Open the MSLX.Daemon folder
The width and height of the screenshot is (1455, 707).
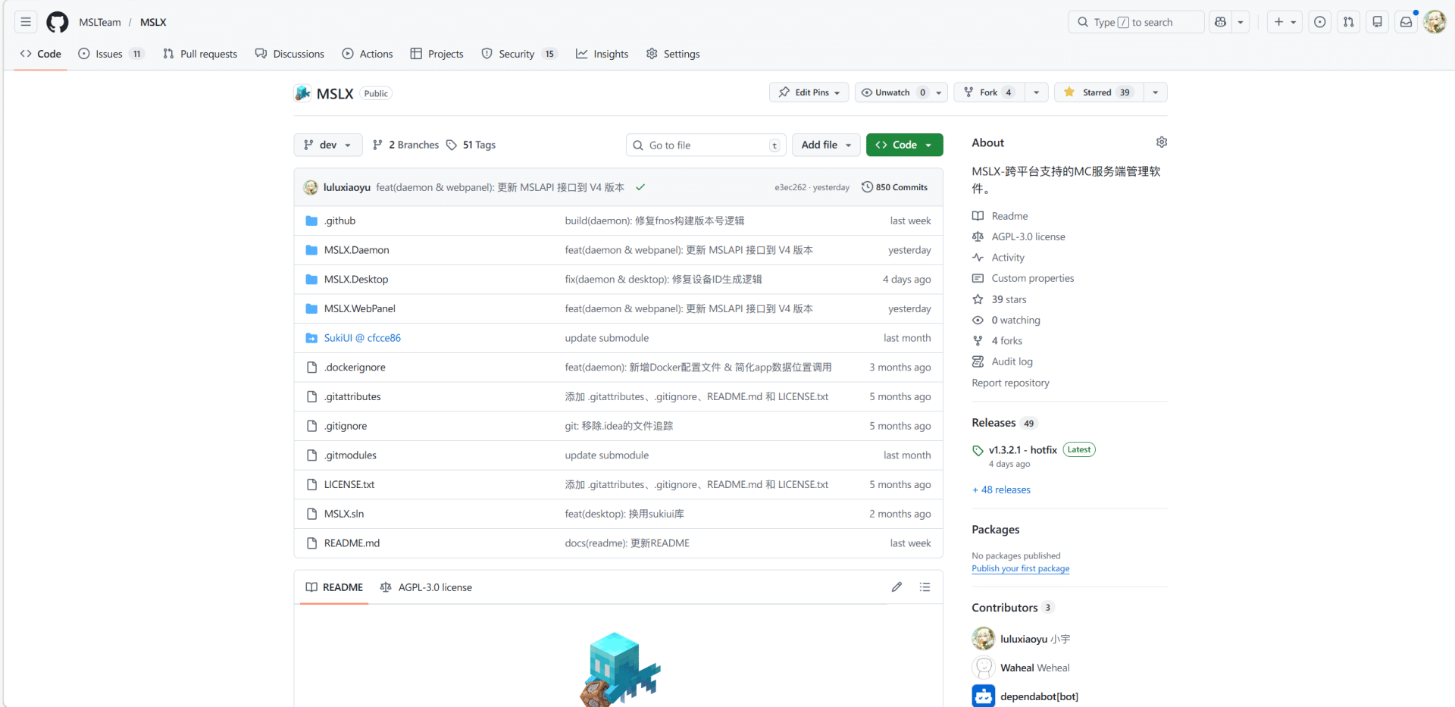356,250
